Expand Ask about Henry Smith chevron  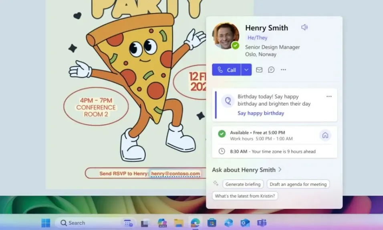click(280, 169)
